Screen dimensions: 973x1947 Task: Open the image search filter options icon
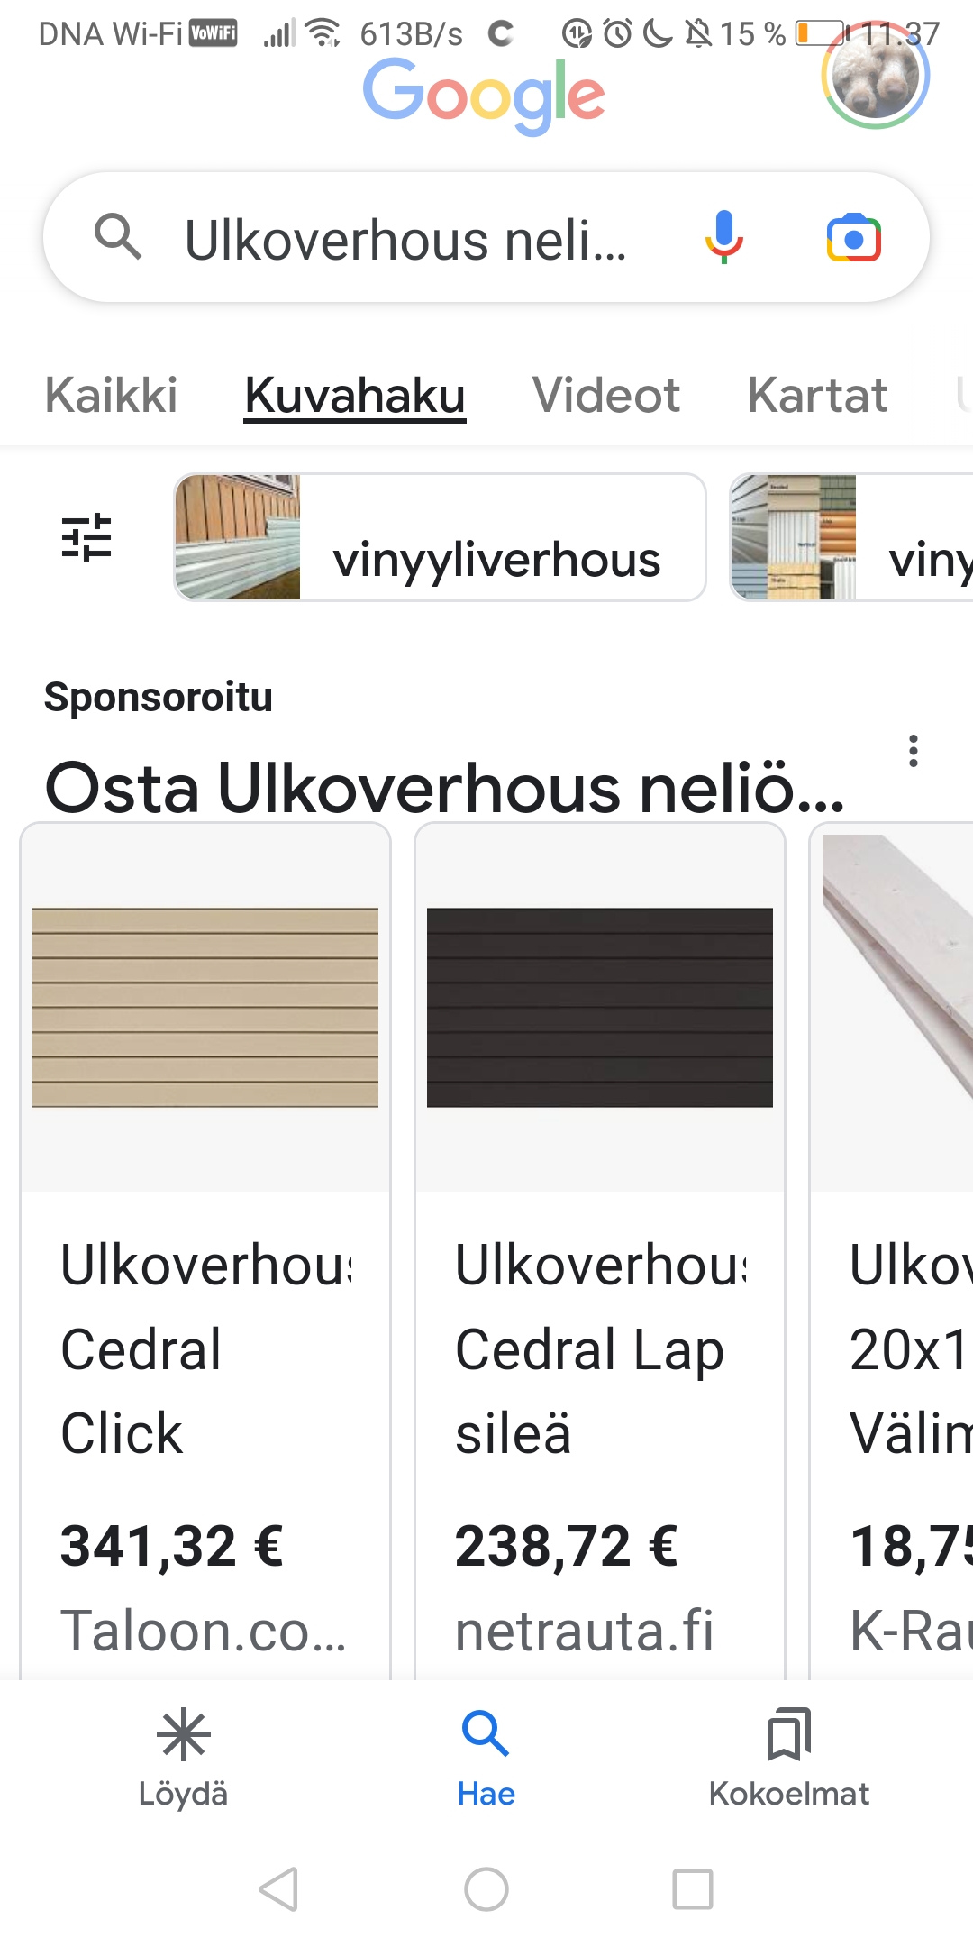[86, 537]
